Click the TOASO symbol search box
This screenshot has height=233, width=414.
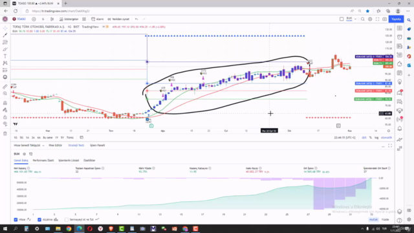click(x=19, y=19)
